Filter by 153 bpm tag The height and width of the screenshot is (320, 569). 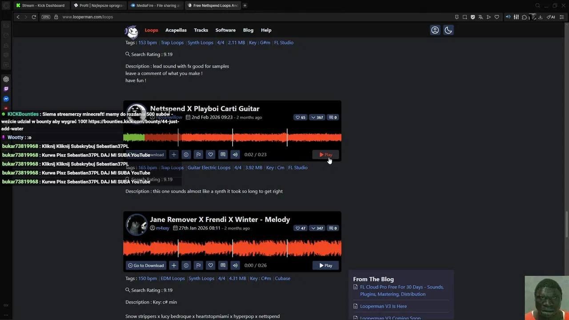pos(148,43)
